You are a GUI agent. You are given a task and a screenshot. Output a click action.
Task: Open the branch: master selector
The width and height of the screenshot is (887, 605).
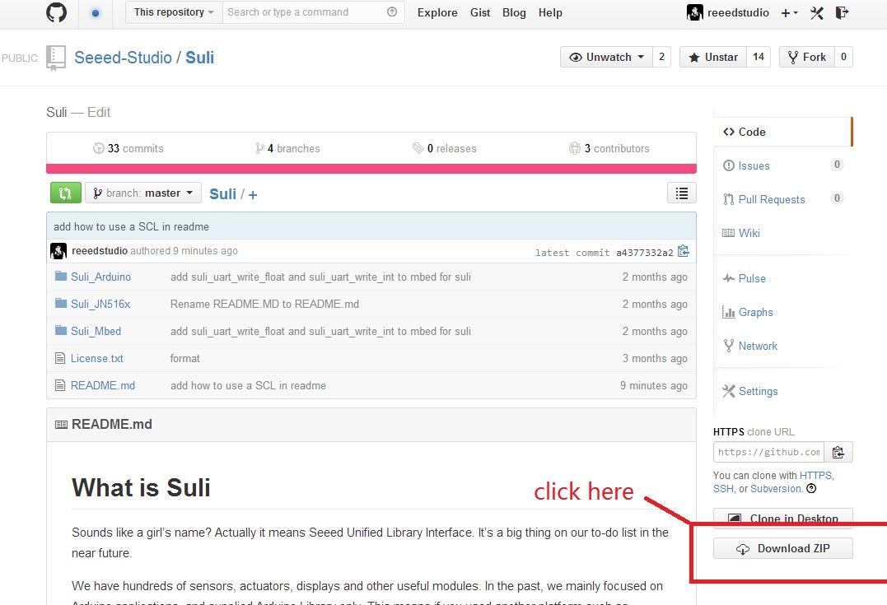tap(143, 193)
